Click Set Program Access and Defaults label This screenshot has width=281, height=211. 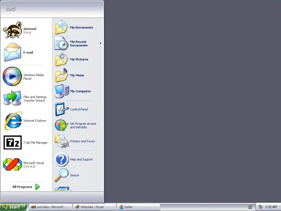click(x=83, y=125)
